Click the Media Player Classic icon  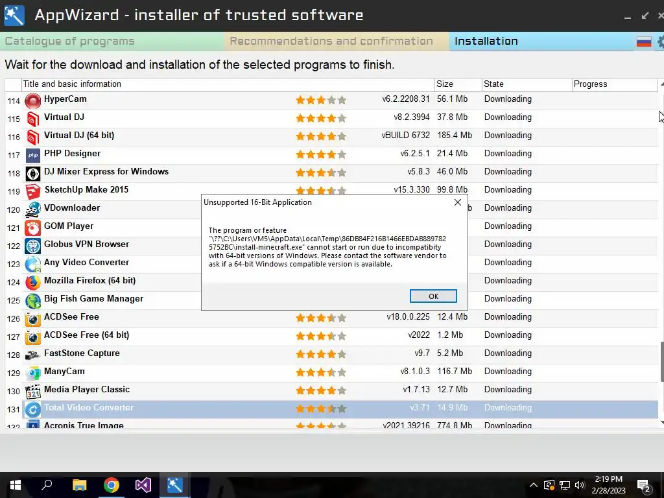tap(32, 391)
